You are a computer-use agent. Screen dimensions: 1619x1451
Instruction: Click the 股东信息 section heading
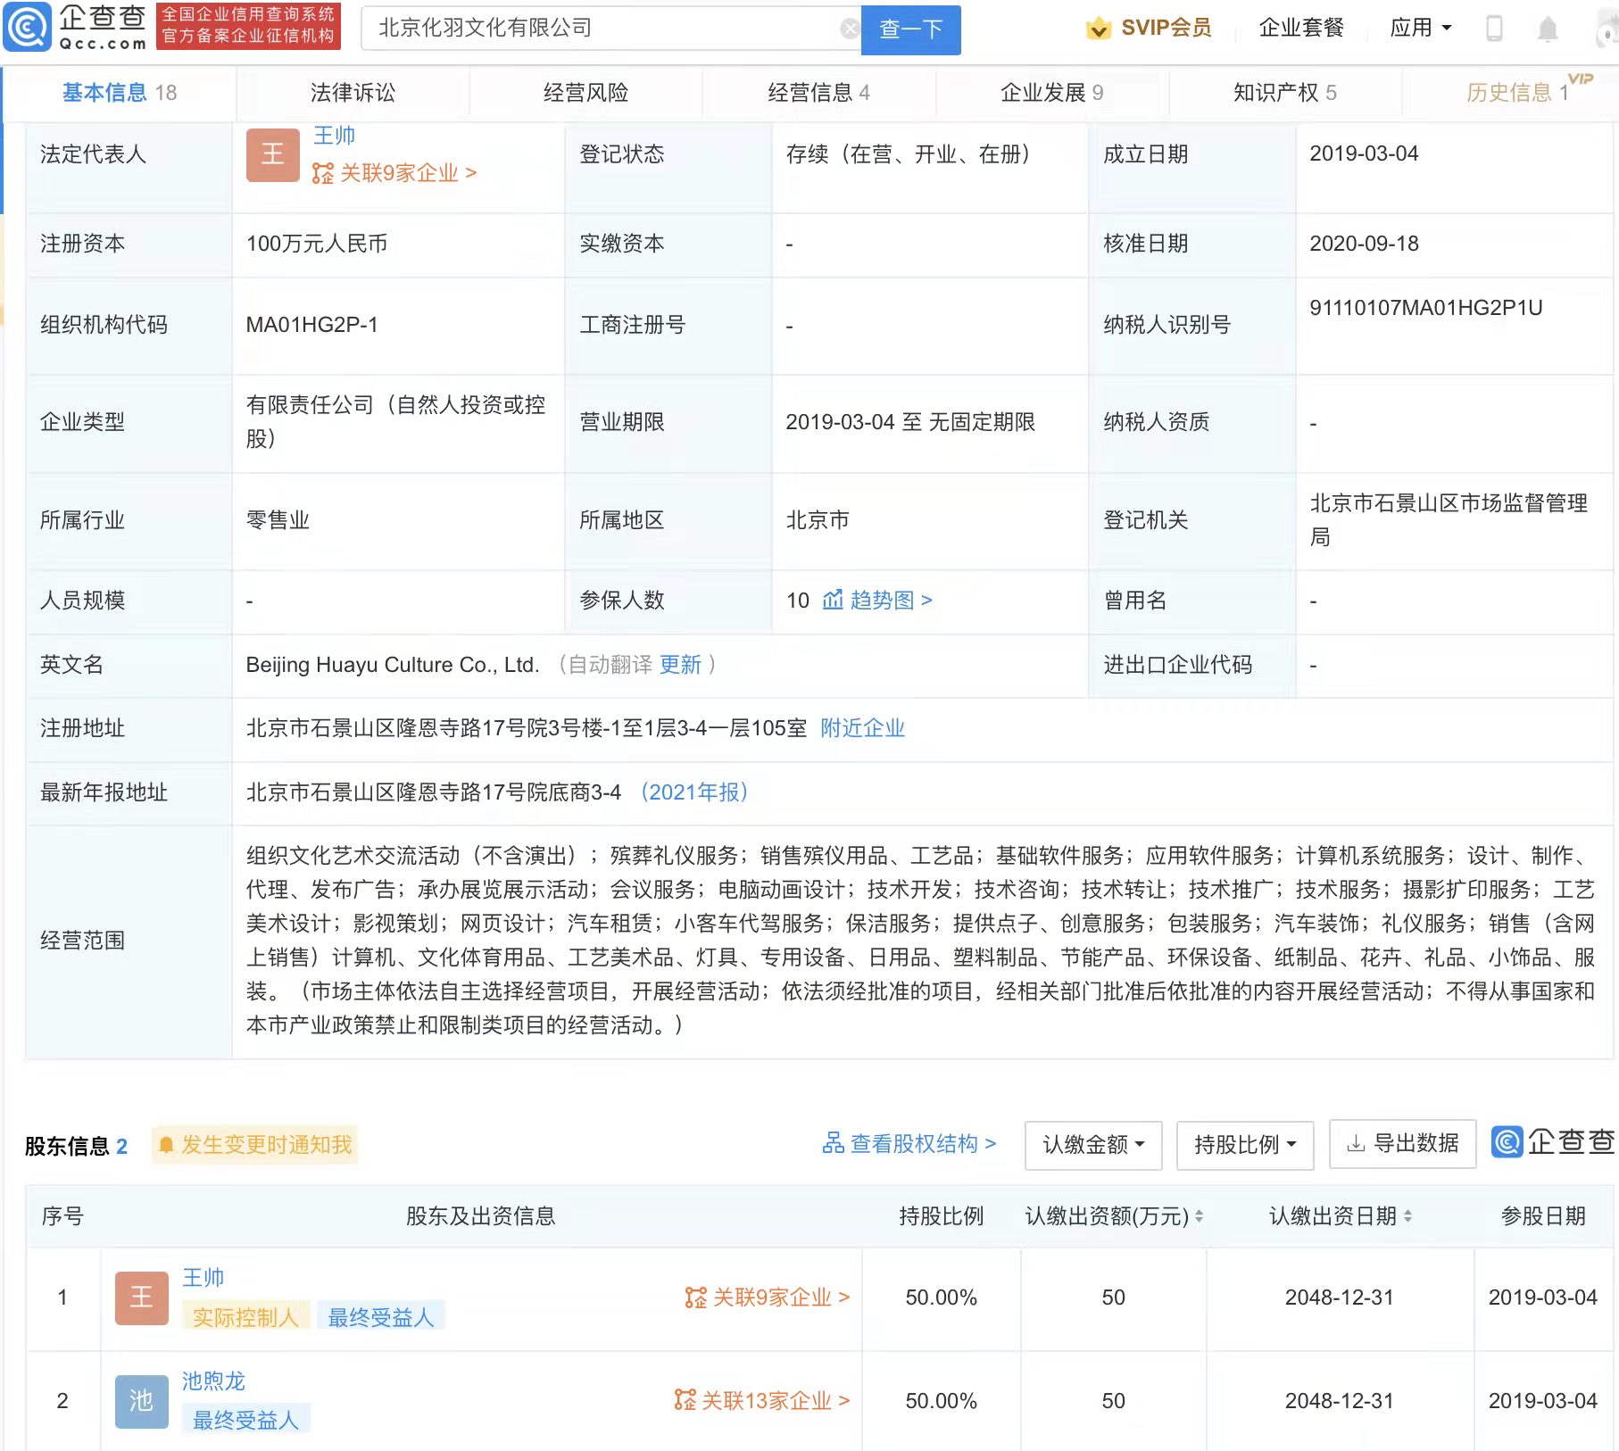[x=67, y=1146]
